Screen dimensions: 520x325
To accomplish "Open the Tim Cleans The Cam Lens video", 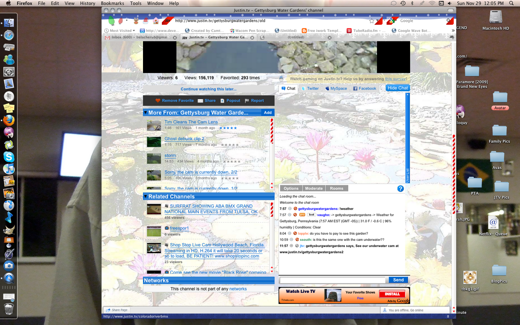I will [191, 122].
